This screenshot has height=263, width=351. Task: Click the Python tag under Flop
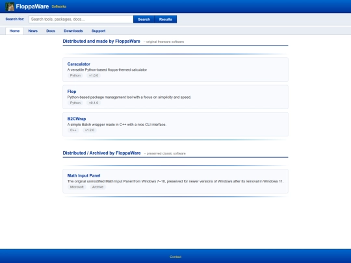[x=75, y=103]
